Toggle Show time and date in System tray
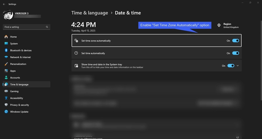 click(231, 66)
